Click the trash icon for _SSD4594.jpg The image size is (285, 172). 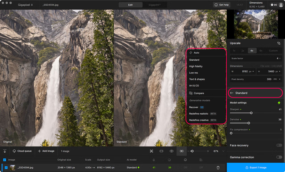218,168
